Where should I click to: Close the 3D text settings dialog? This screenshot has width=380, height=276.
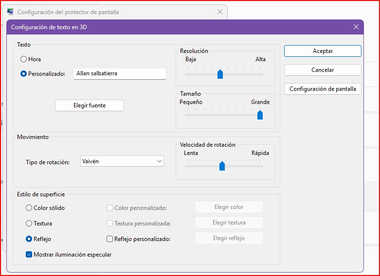(x=356, y=27)
